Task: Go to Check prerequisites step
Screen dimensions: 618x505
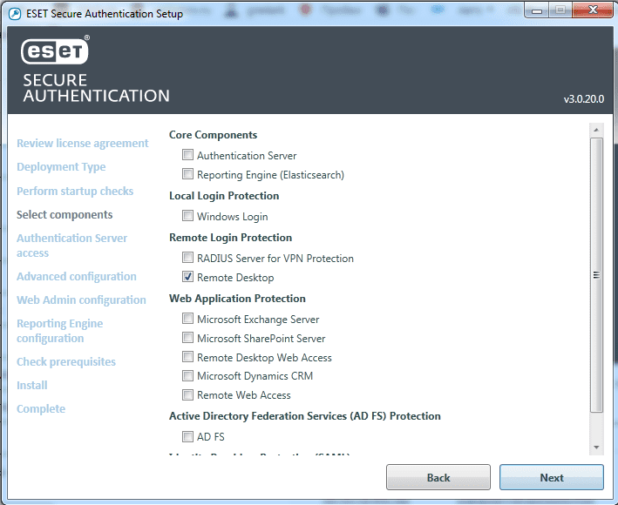Action: 66,361
